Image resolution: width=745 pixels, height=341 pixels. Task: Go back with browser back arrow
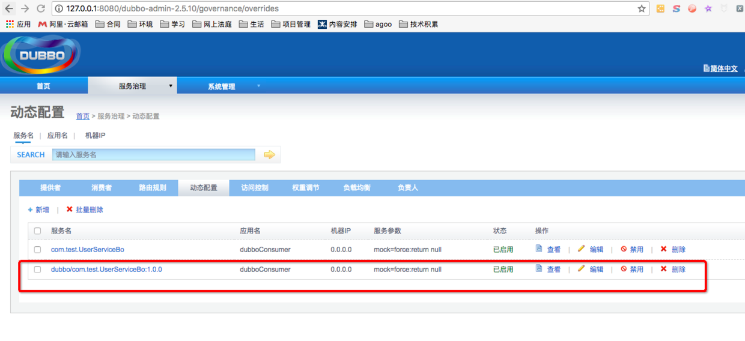(x=9, y=8)
